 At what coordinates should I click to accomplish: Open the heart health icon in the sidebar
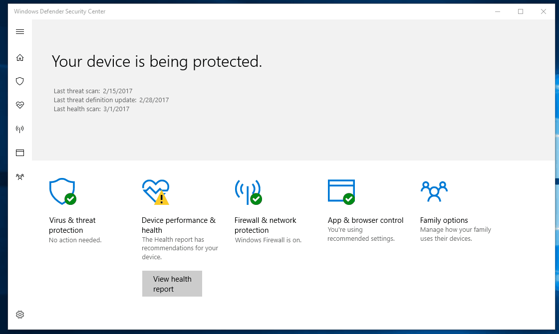[x=20, y=105]
